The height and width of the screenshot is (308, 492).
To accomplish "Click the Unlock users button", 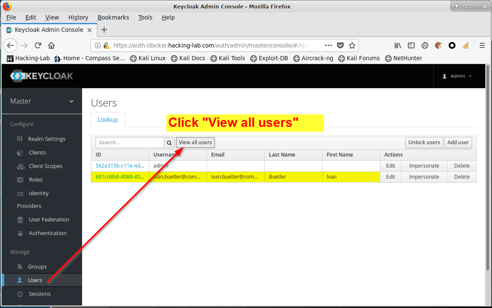I will click(424, 143).
